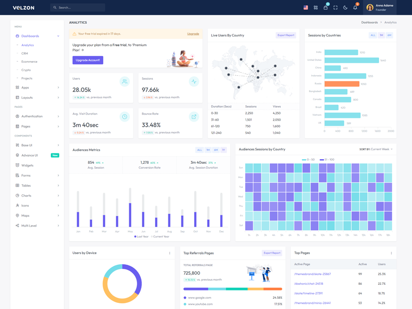Expand the Apps sidebar menu
Screen dimensions: 412x309
[x=37, y=88]
